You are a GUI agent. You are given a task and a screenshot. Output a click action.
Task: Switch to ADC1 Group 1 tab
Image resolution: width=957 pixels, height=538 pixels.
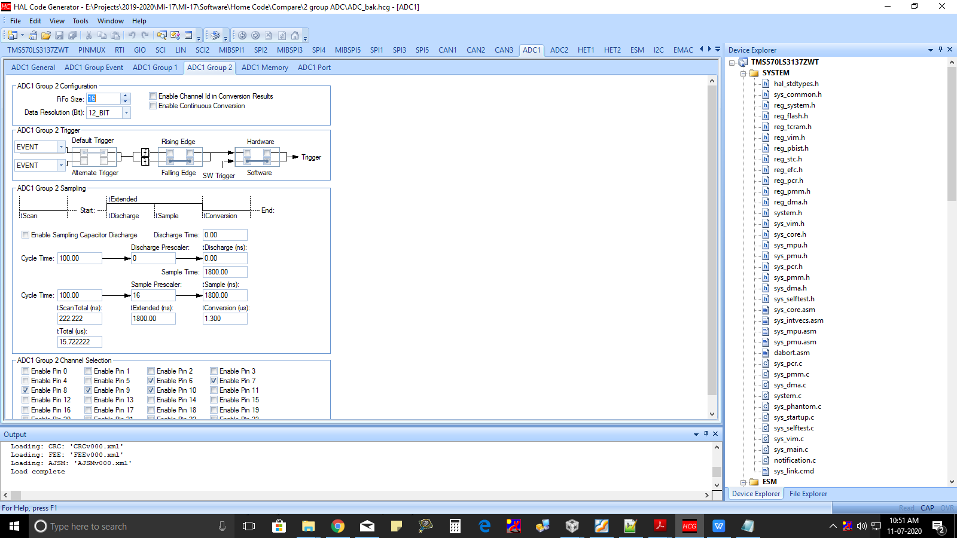click(x=155, y=68)
